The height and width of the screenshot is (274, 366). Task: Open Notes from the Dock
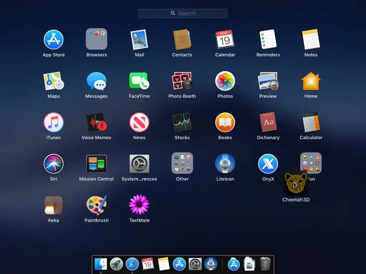click(x=163, y=264)
